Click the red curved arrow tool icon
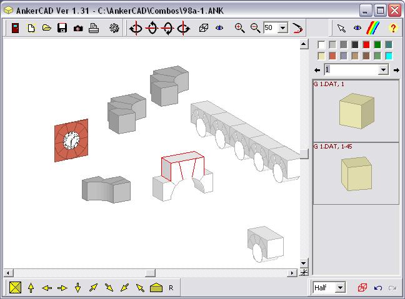405x299 pixels. 297,28
